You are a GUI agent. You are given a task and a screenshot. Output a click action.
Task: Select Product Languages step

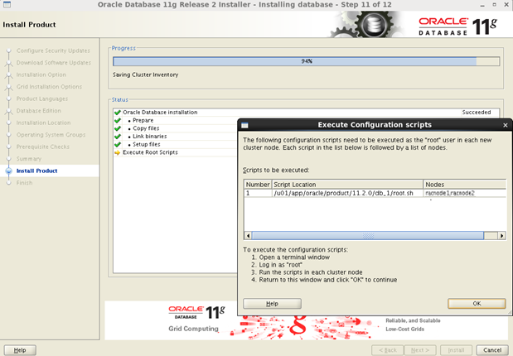[x=42, y=99]
